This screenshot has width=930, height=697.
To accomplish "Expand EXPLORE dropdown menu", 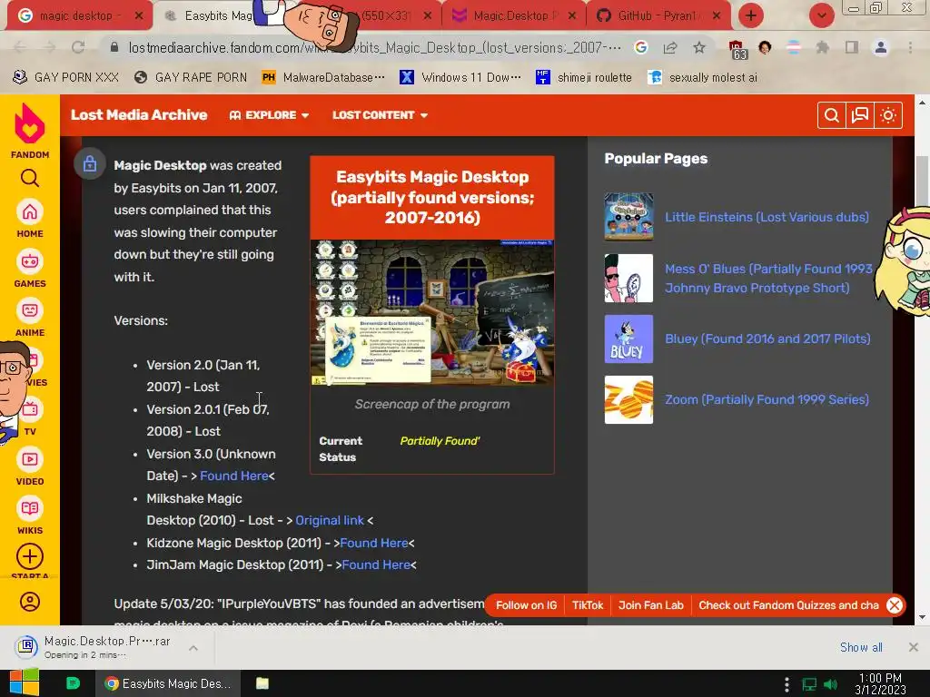I will pyautogui.click(x=269, y=115).
